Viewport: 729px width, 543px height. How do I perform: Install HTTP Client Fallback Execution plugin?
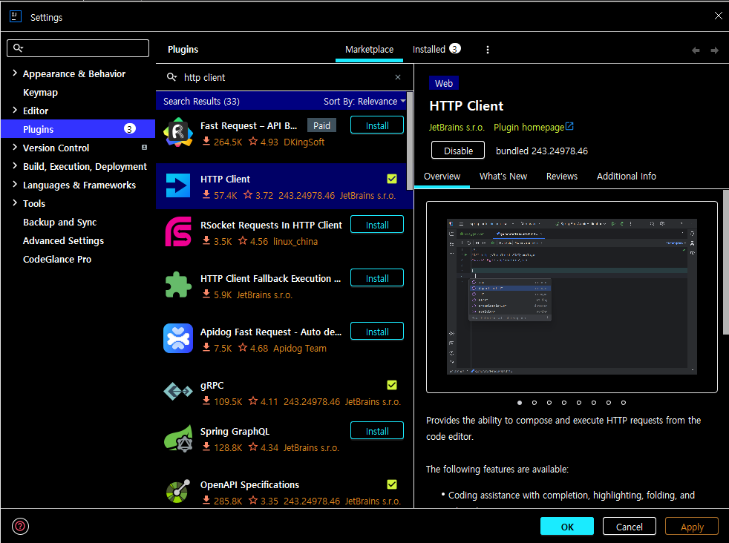pos(377,278)
